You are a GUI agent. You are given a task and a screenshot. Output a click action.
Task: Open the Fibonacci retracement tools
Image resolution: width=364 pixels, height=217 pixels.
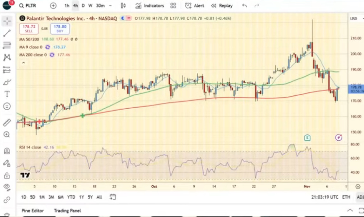(x=7, y=45)
